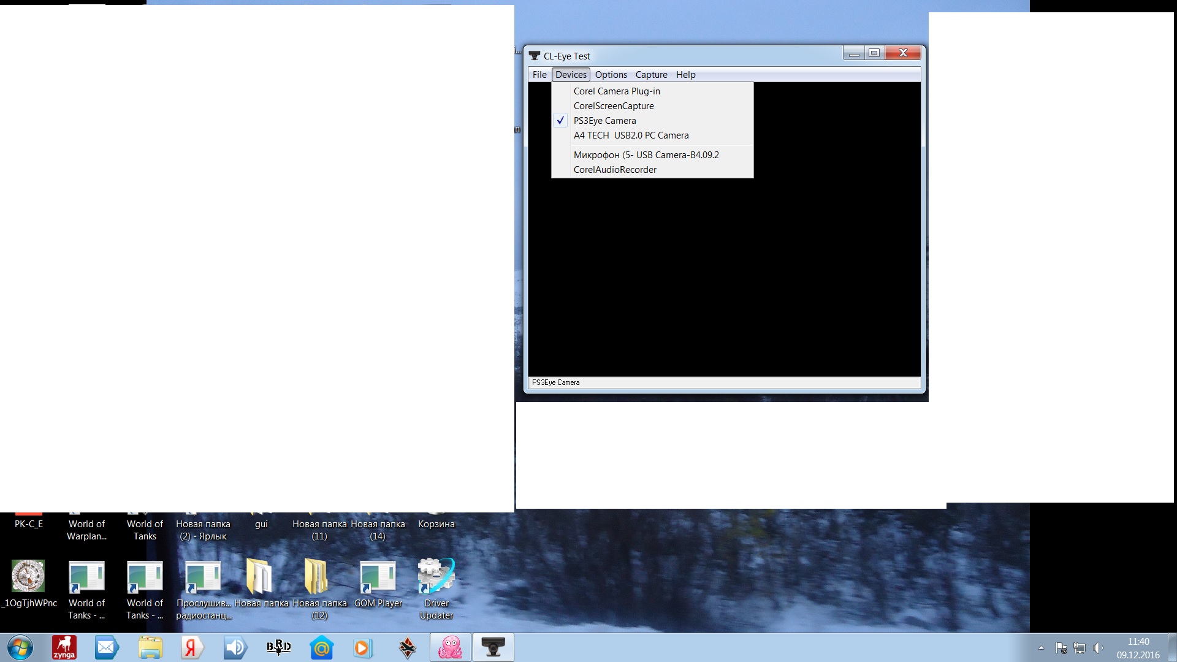Open Action Center flag in tray
Screen dimensions: 1177x662
click(x=1061, y=648)
